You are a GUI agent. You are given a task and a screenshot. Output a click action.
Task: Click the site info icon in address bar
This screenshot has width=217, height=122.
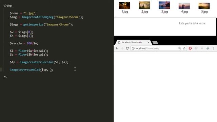point(133,48)
